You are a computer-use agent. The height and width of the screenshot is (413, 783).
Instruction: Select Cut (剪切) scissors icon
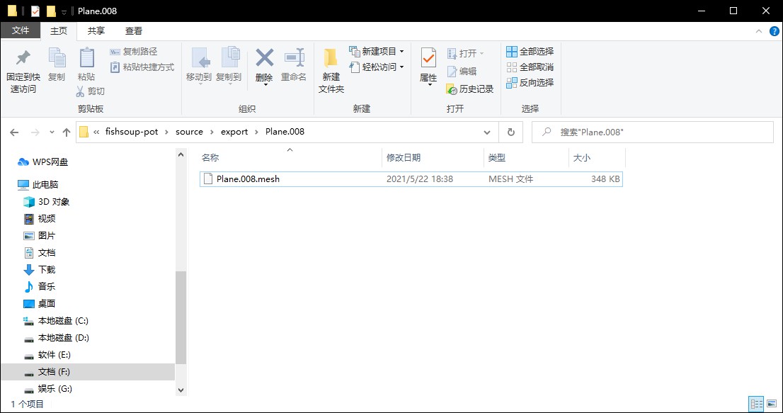[x=80, y=91]
